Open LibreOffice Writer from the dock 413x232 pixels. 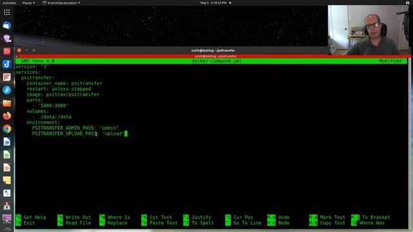pos(7,142)
